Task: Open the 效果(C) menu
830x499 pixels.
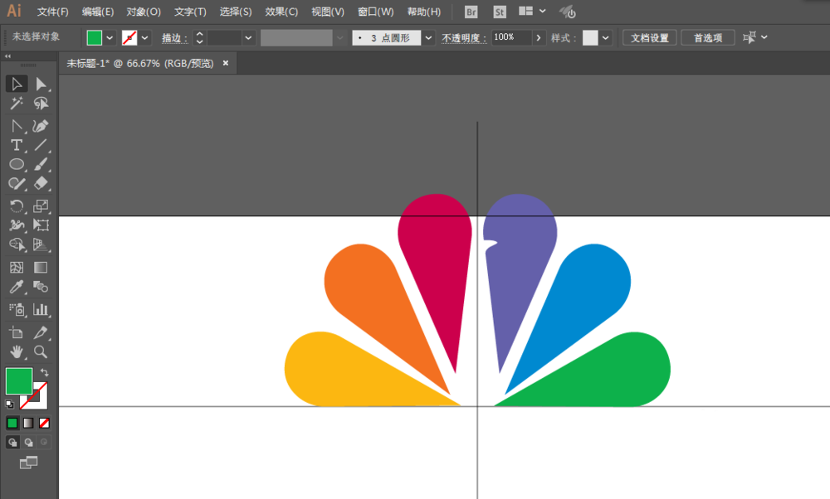Action: pyautogui.click(x=281, y=12)
